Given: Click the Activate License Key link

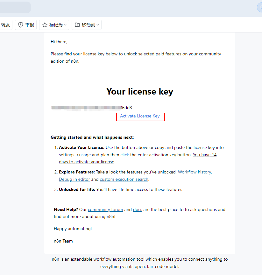Looking at the screenshot, I should coord(140,116).
